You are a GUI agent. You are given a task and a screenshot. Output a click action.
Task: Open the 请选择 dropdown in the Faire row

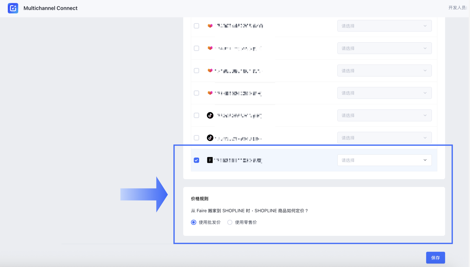coord(384,160)
